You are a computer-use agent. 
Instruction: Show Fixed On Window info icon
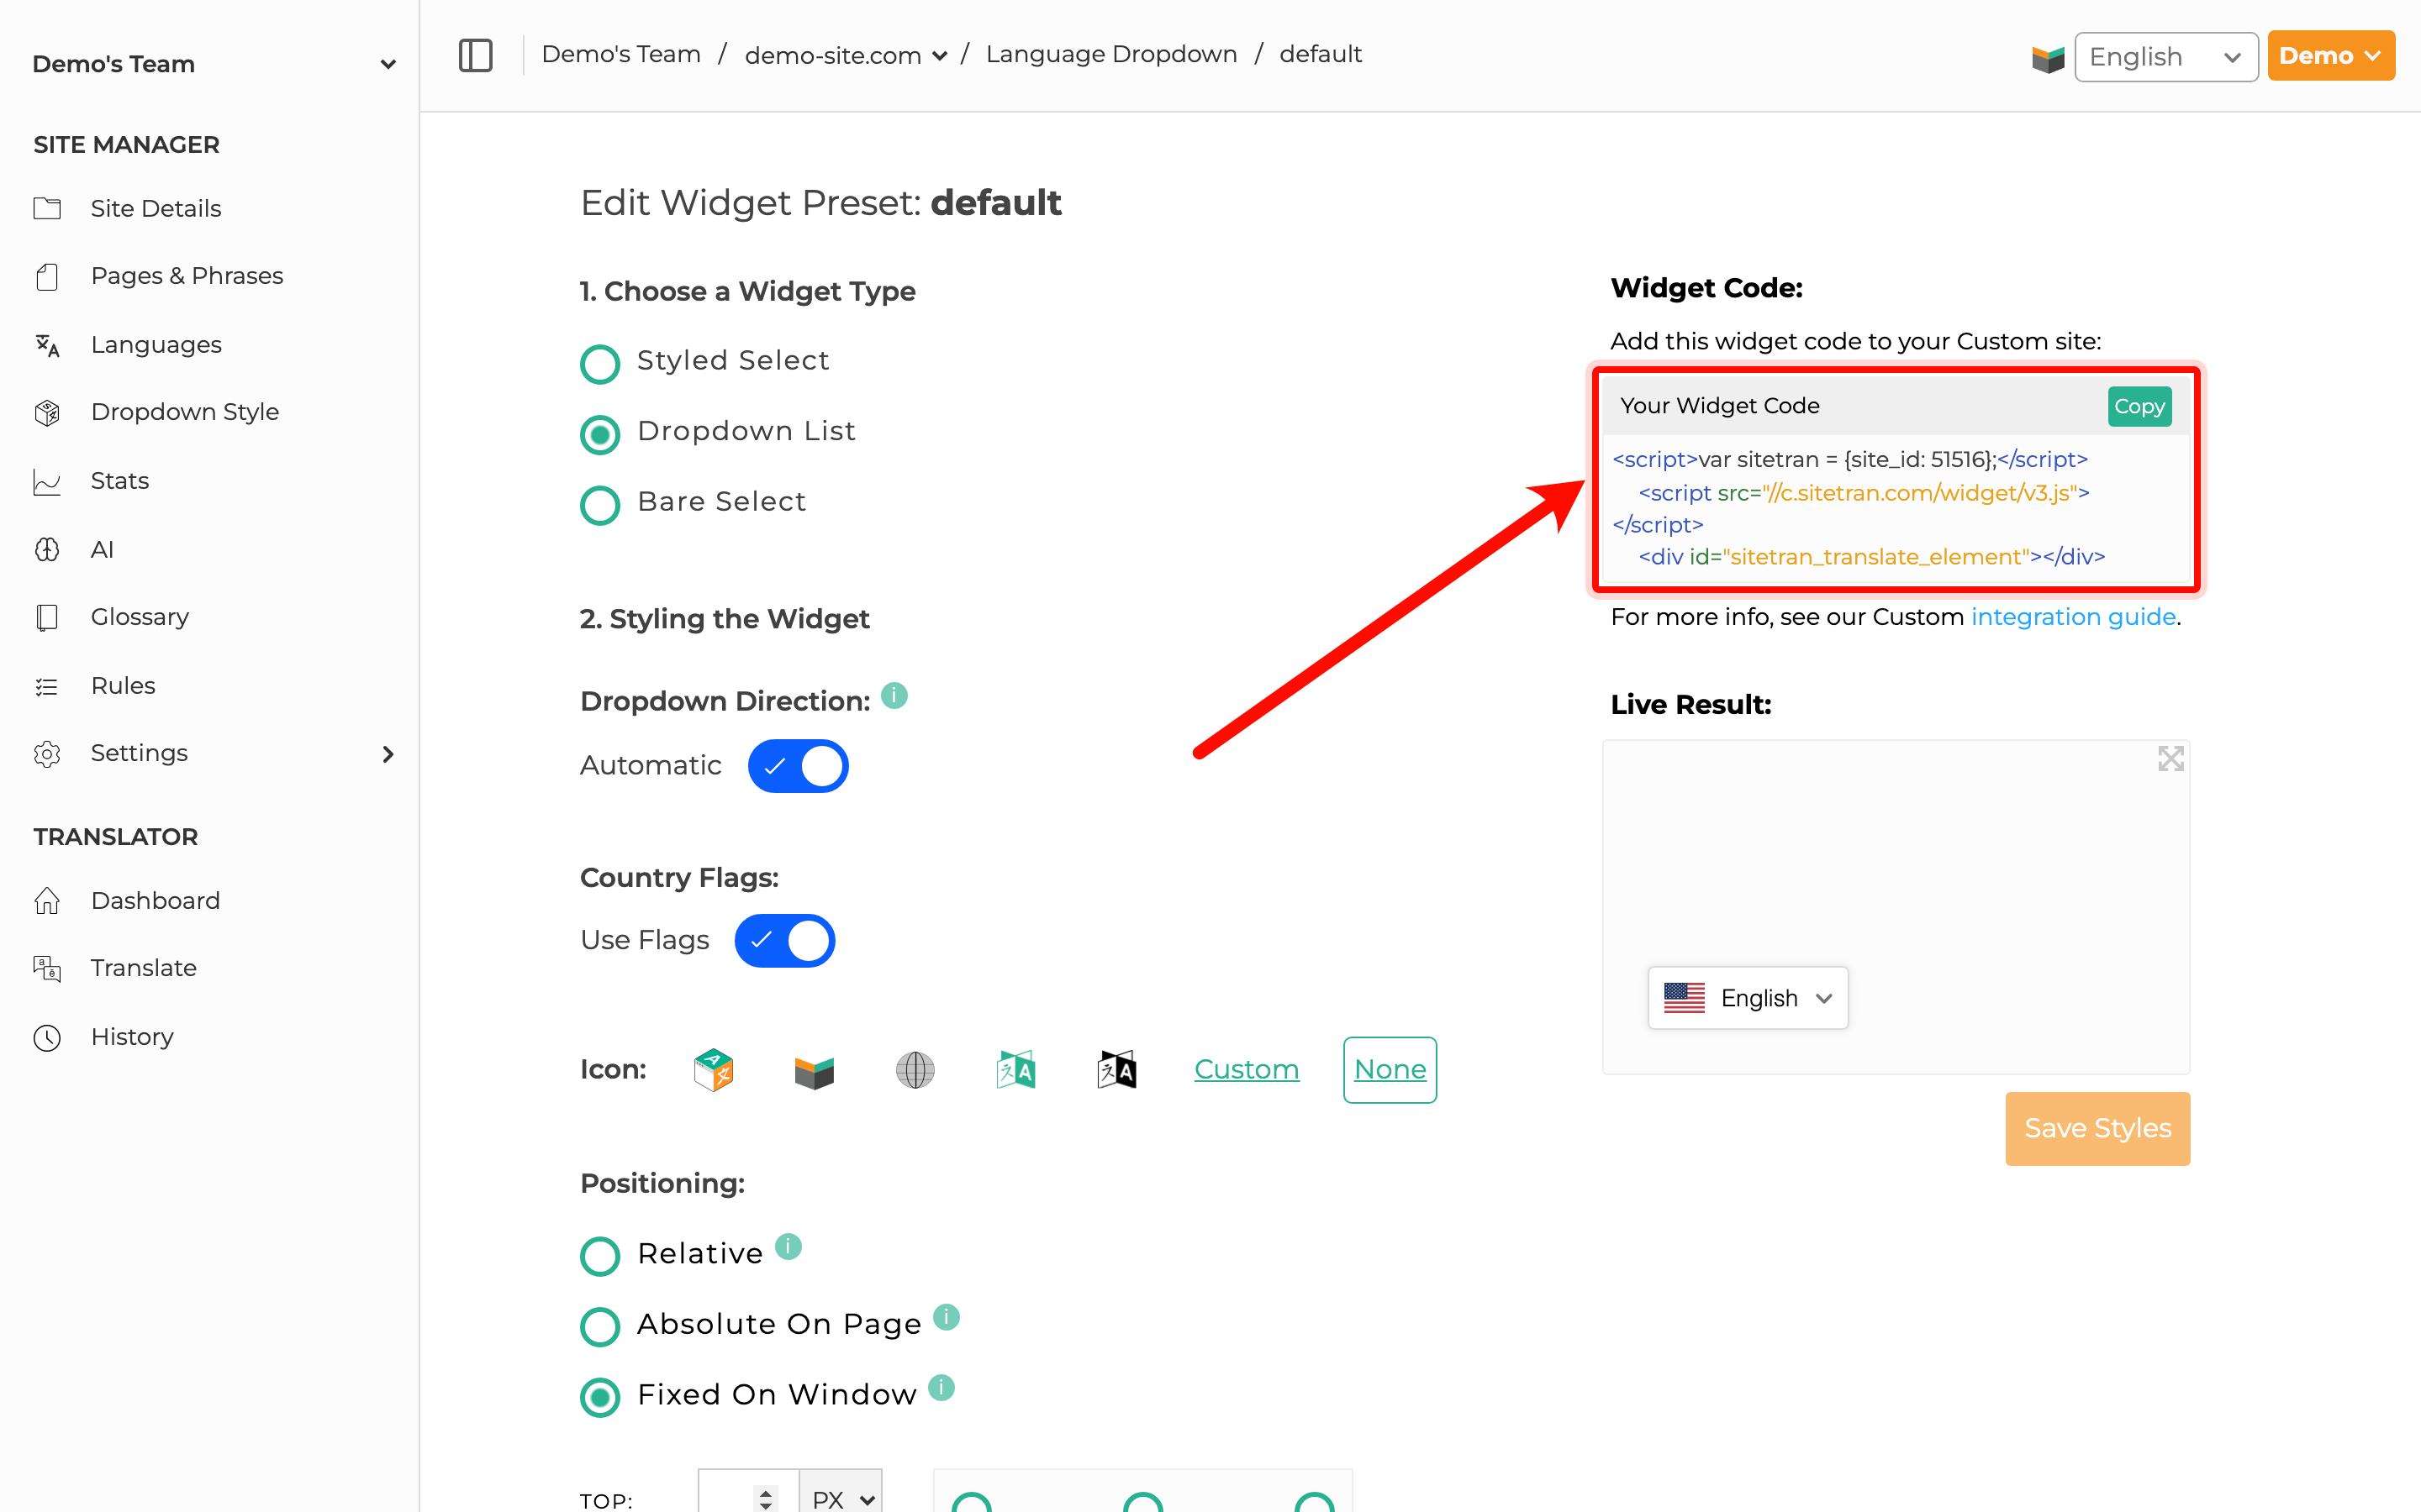[x=941, y=1387]
